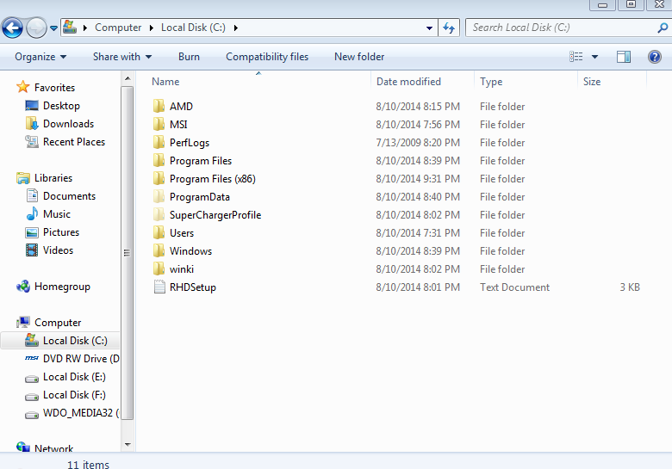Open Local Disk (F:) in navigation pane
Image resolution: width=672 pixels, height=469 pixels.
[74, 394]
